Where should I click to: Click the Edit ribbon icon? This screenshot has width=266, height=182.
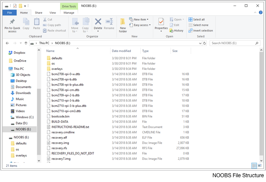click(x=171, y=25)
